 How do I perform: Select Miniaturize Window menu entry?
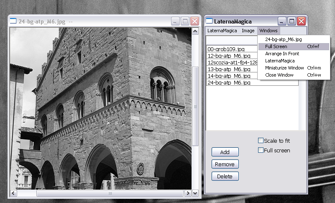tap(284, 68)
